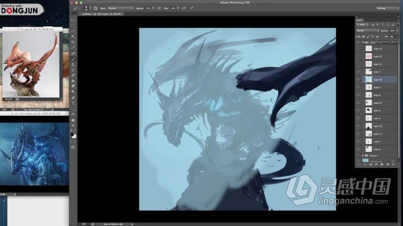Open the Brush panel from options bar
Screen dimensions: 403x226
point(96,8)
